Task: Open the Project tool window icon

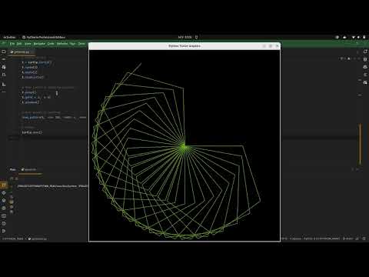Action: coord(4,52)
